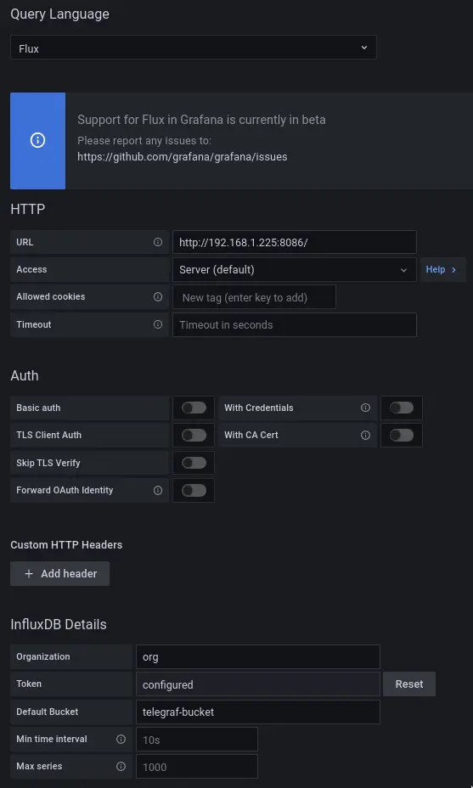Click the With CA Cert info icon
This screenshot has height=788, width=473.
point(365,435)
